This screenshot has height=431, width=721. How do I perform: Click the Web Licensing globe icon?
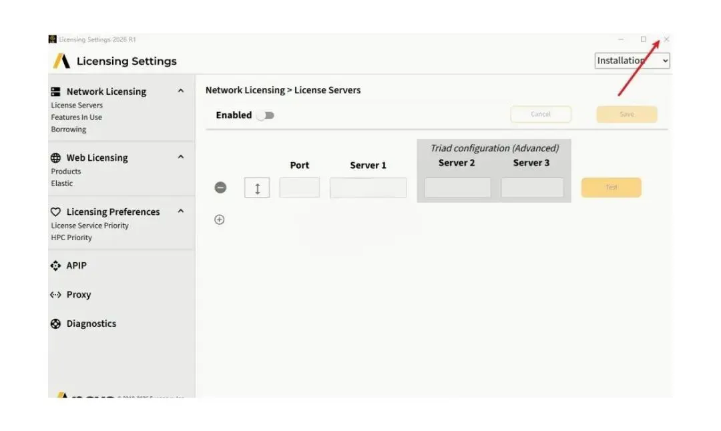coord(55,157)
